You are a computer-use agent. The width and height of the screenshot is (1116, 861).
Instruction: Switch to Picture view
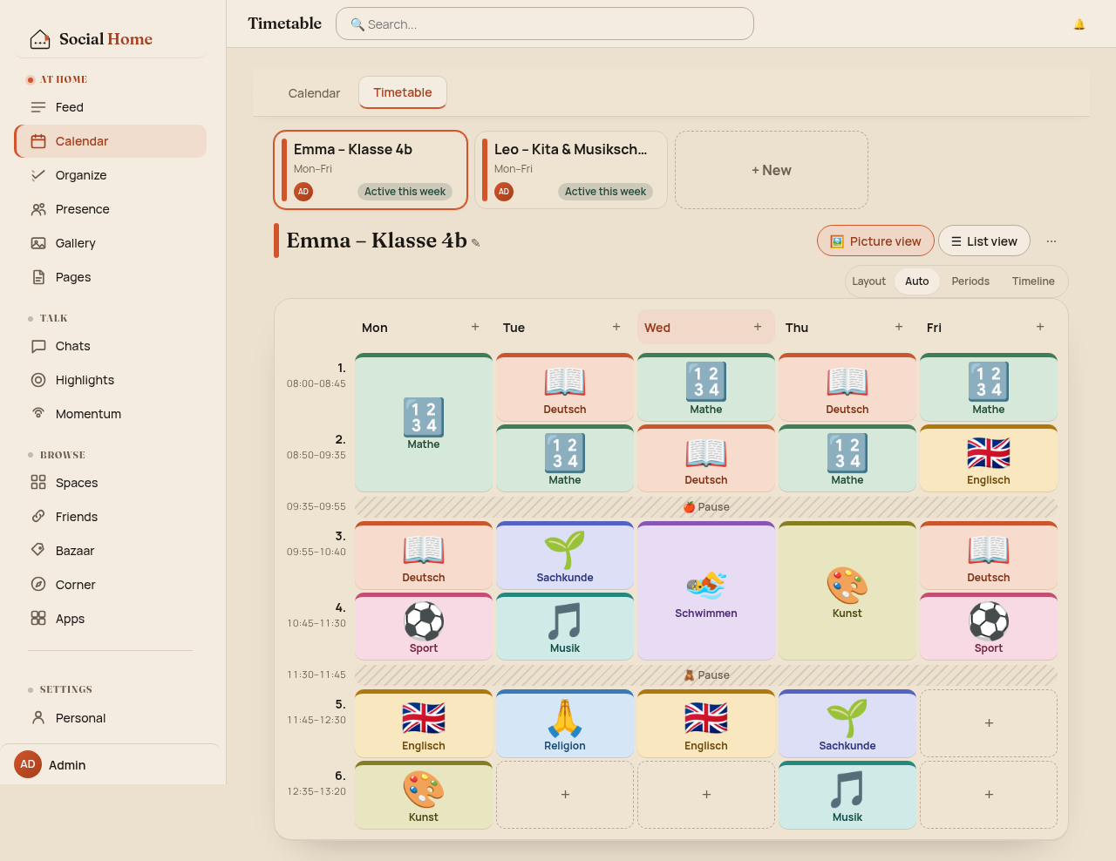click(875, 241)
